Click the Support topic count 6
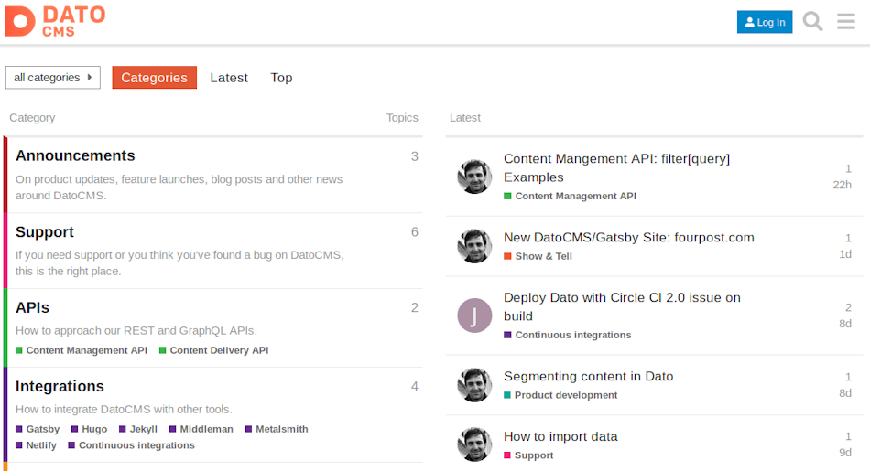870x471 pixels. (x=415, y=231)
